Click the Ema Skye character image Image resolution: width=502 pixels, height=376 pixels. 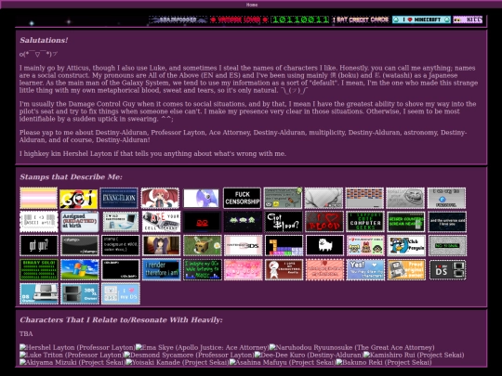(202, 347)
